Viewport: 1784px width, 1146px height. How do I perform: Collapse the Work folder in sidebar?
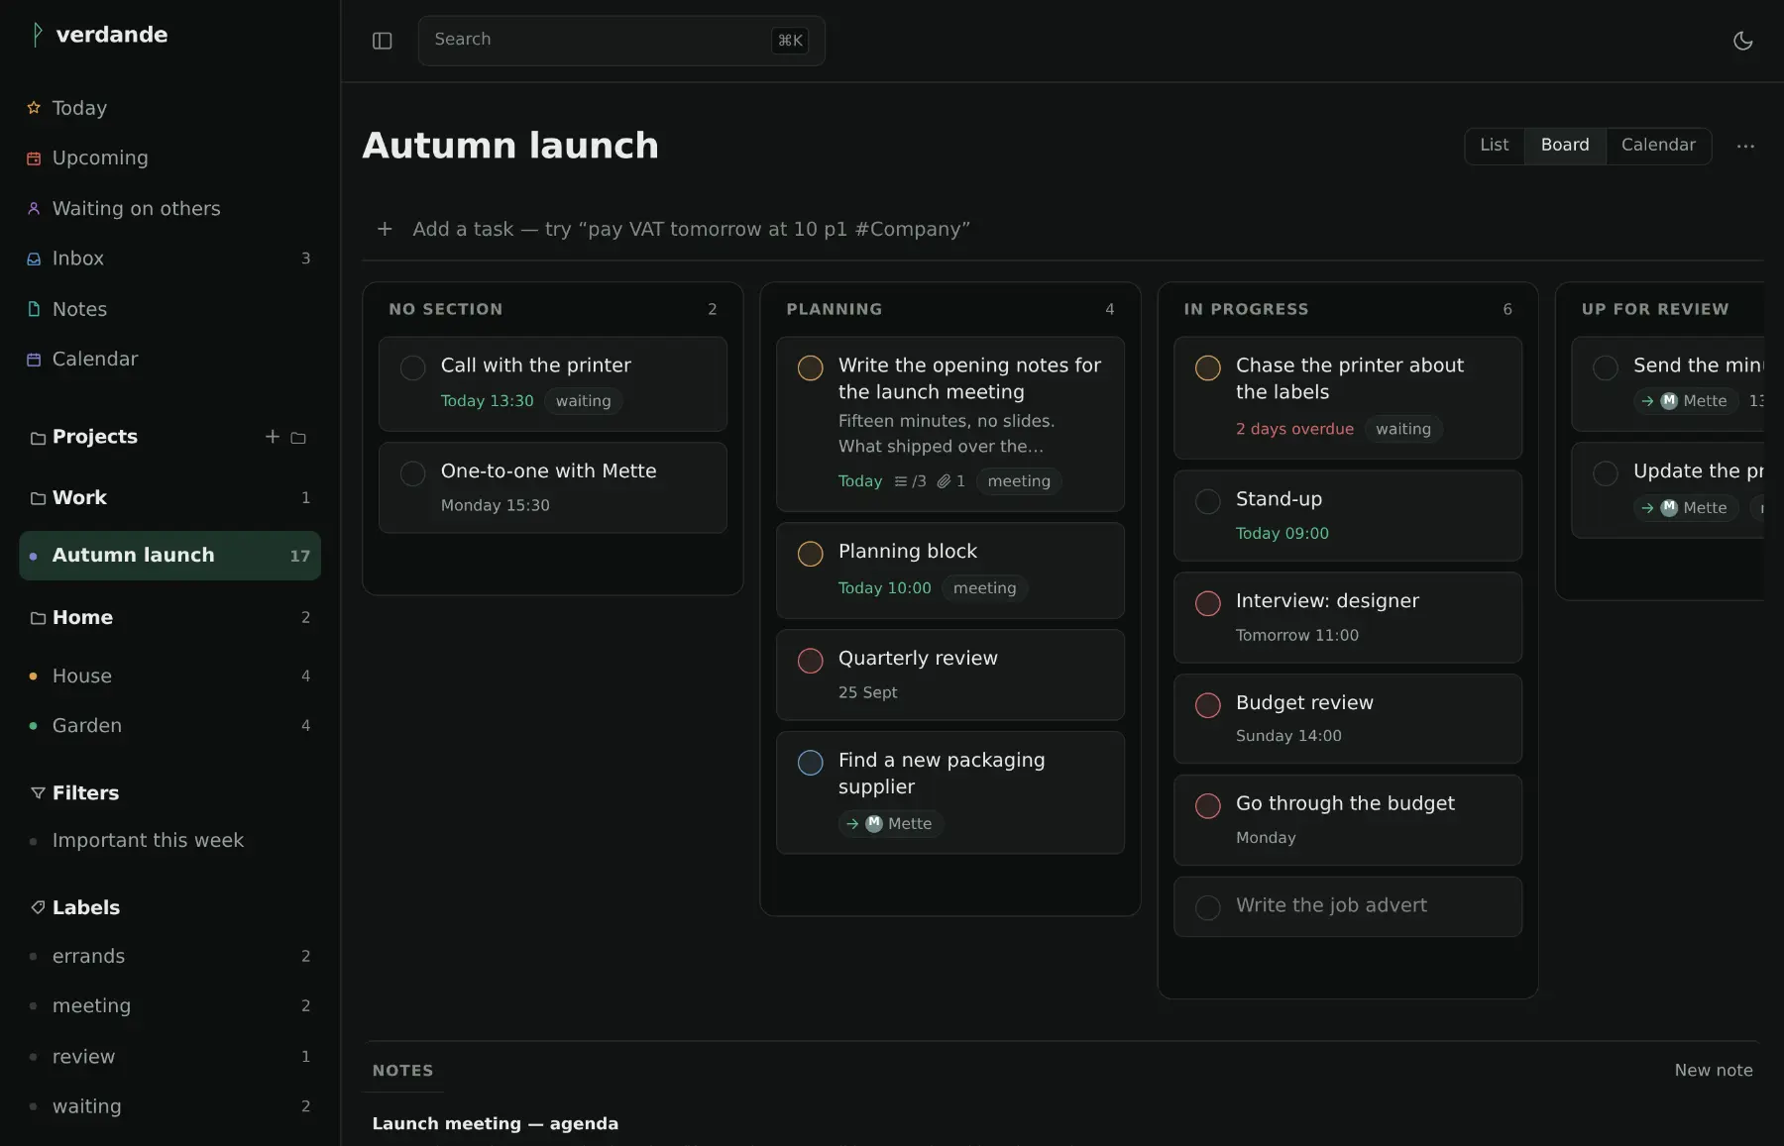pyautogui.click(x=38, y=498)
